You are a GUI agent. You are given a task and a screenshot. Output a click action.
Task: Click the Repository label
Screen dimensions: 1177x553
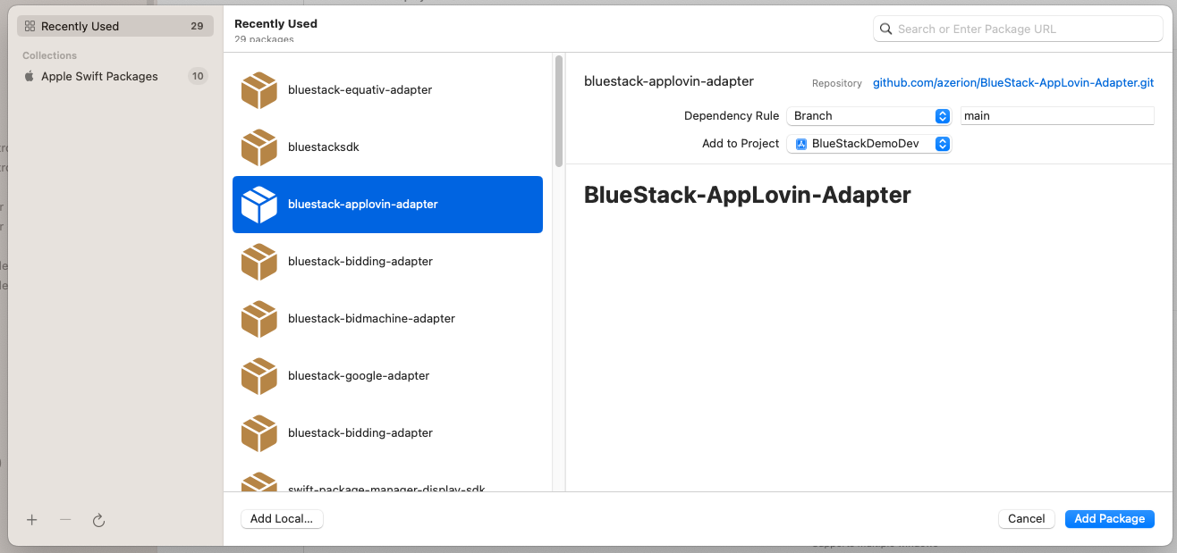pos(837,83)
